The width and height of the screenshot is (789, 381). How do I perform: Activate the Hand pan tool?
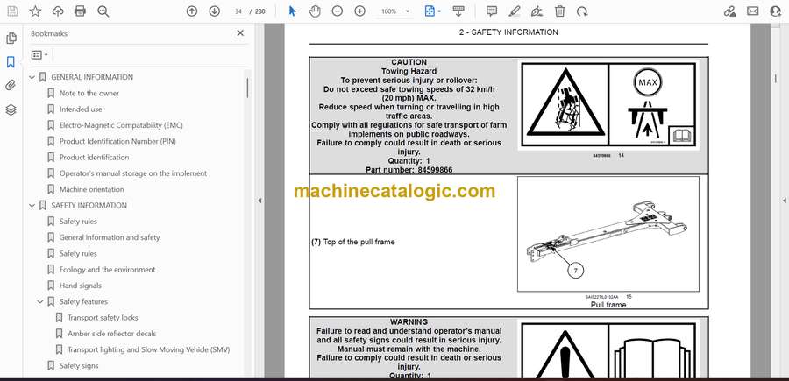coord(315,11)
